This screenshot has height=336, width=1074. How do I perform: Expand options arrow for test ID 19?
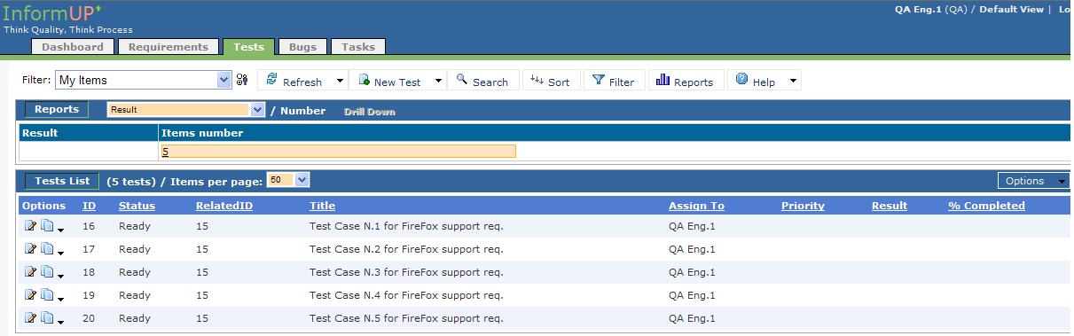60,299
